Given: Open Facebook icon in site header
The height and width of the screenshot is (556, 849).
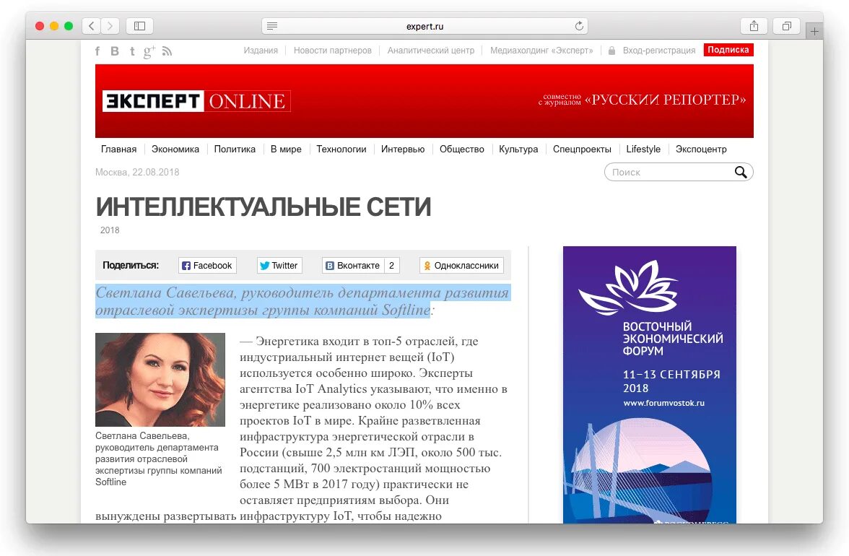Looking at the screenshot, I should tap(97, 51).
